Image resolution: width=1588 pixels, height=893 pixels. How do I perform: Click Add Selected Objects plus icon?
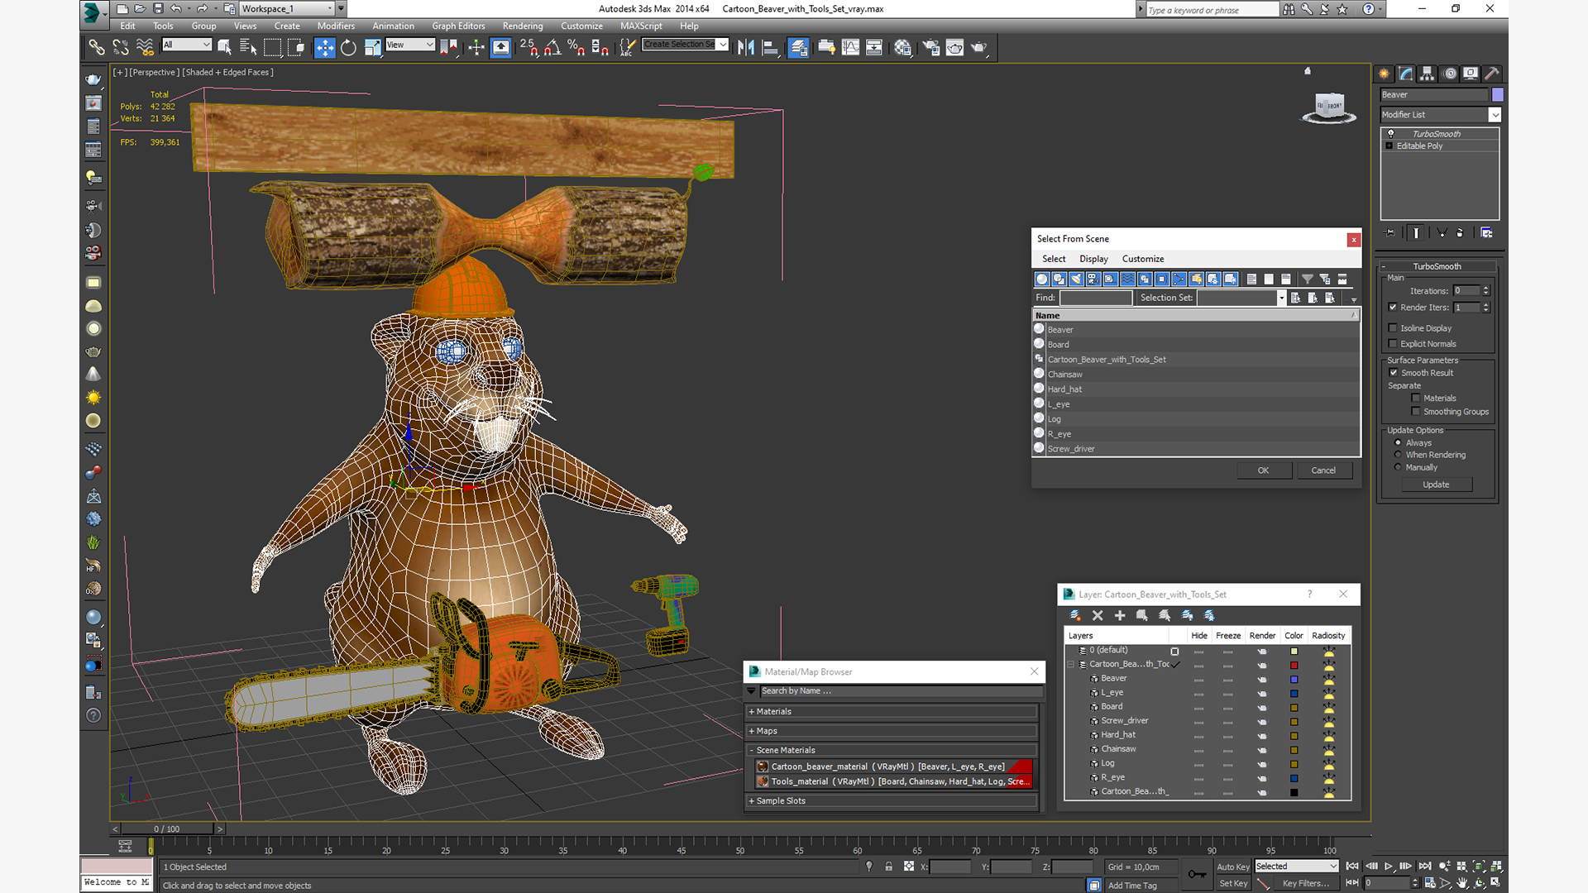tap(1120, 615)
